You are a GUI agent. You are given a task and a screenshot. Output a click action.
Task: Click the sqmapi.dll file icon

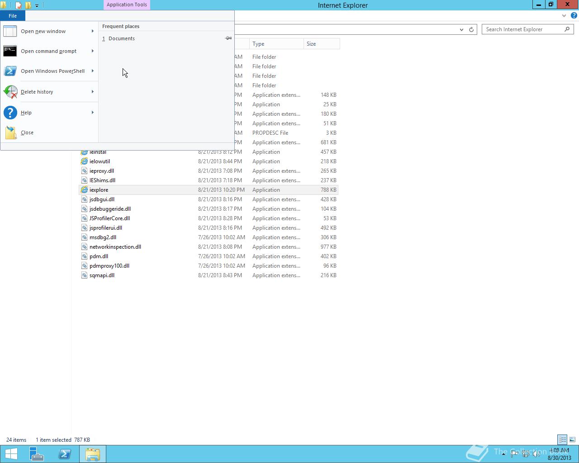point(84,275)
